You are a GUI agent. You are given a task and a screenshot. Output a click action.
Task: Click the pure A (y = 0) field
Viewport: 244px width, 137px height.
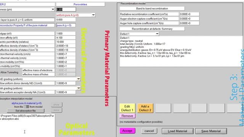[66, 25]
